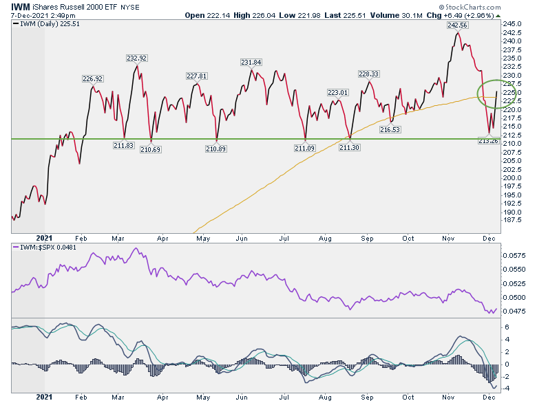Click the 2021 label on price chart axis
This screenshot has height=403, width=537.
(44, 239)
